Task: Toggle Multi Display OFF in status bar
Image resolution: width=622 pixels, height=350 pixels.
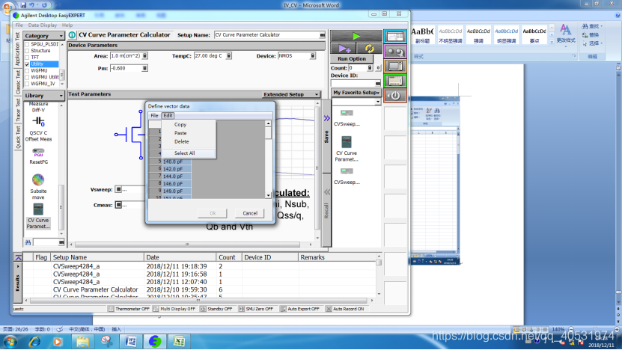Action: tap(174, 309)
